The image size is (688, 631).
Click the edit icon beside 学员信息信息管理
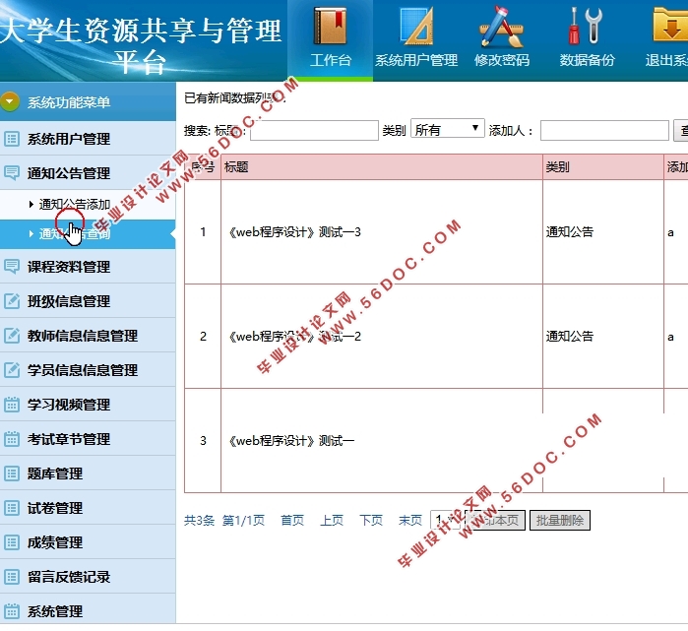click(x=12, y=370)
